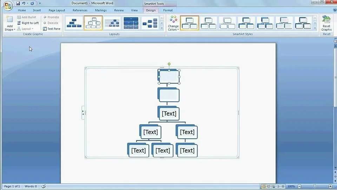Select the second empty SmartArt shape
Screen dimensions: 337x190
(168, 95)
